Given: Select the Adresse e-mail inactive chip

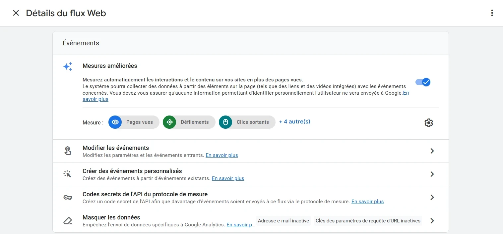Looking at the screenshot, I should pos(283,220).
